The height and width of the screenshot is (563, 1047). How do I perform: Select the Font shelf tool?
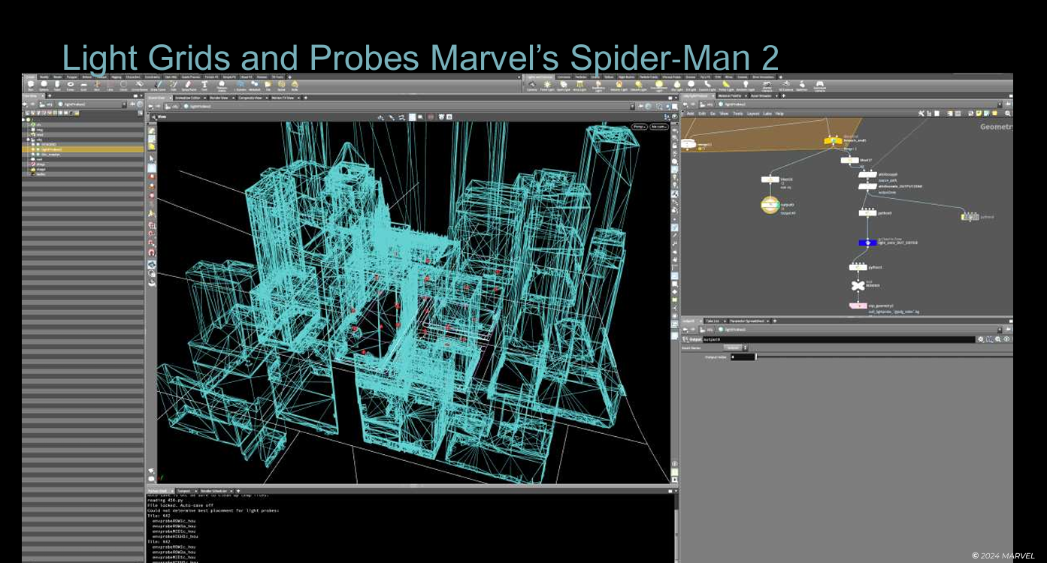(x=204, y=84)
